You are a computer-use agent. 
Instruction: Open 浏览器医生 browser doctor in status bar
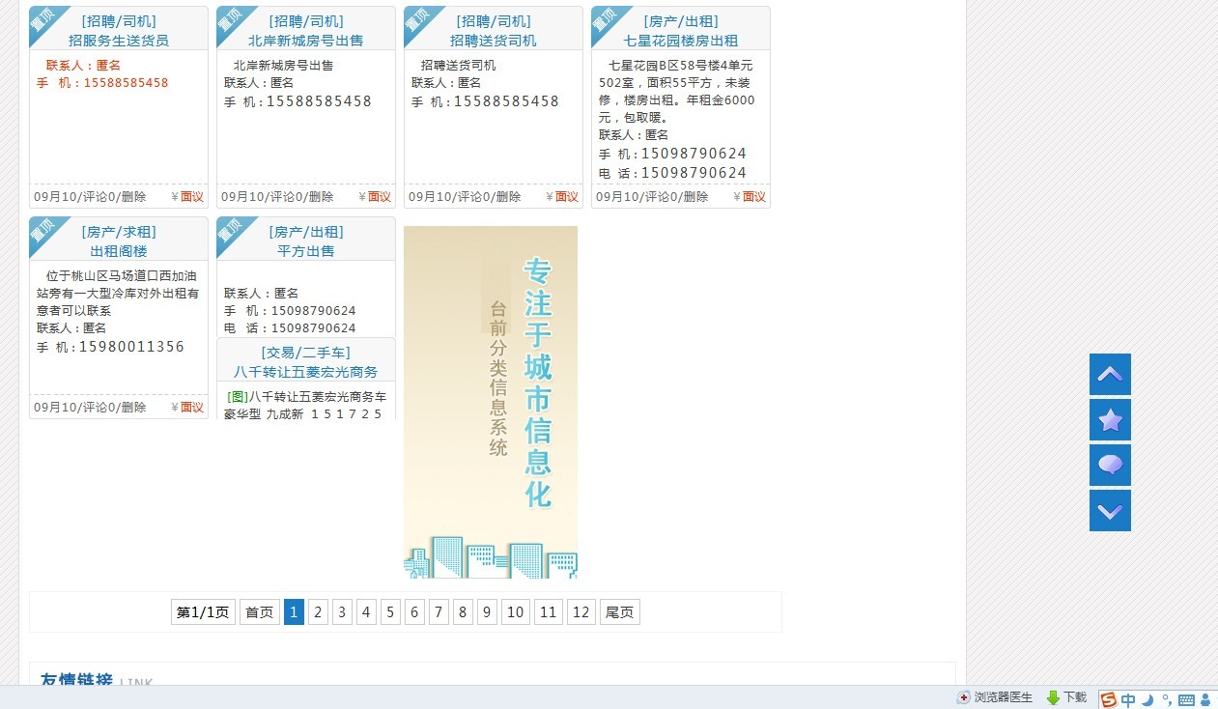tap(995, 697)
